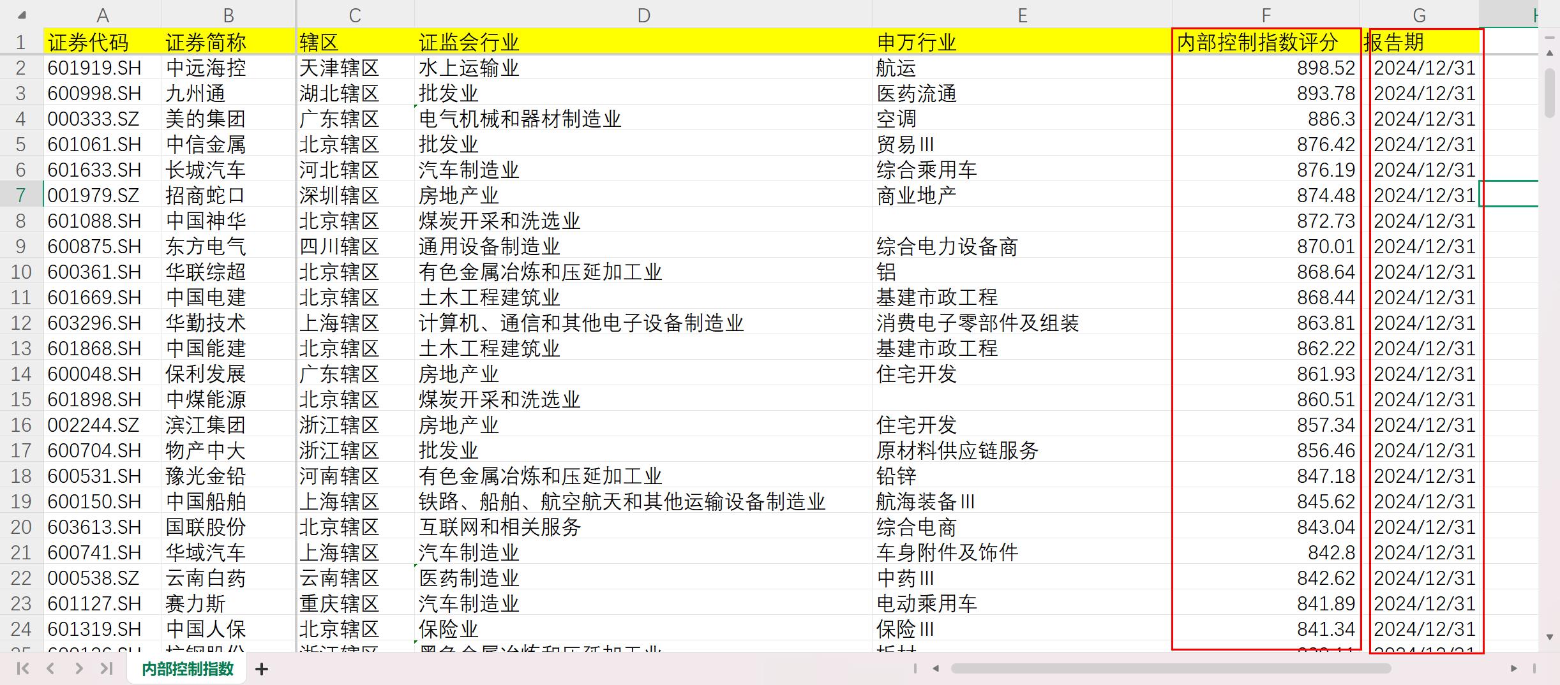Click the 云南白药 cell

point(229,578)
